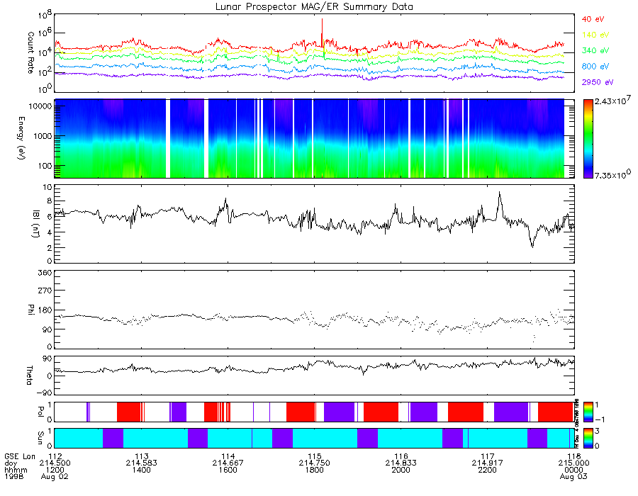The height and width of the screenshot is (496, 638).
Task: Click the '10^8' count rate tick label
Action: click(45, 16)
